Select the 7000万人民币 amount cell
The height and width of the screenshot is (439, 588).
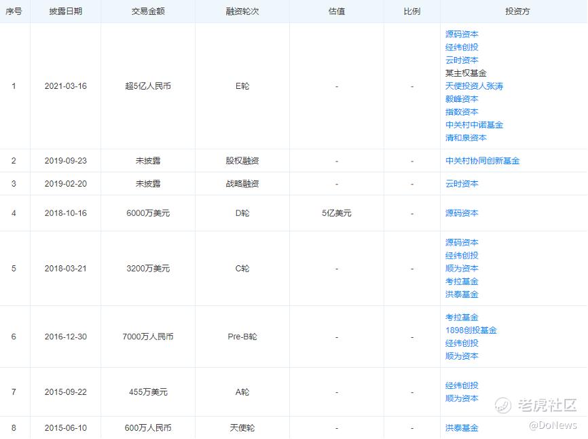[148, 337]
